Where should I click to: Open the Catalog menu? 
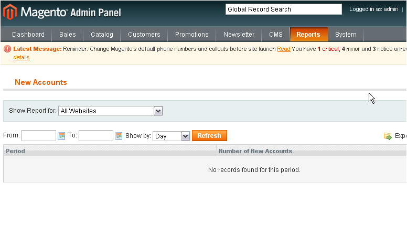click(102, 35)
